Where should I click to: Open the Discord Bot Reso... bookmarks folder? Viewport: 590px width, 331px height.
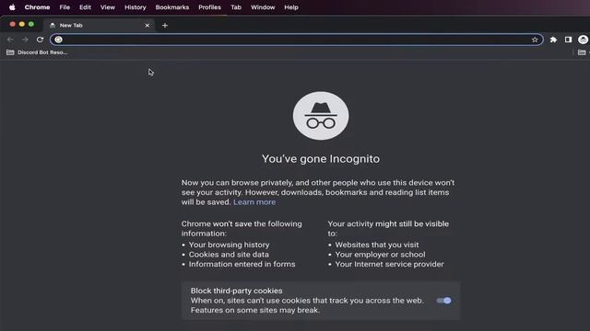click(37, 52)
